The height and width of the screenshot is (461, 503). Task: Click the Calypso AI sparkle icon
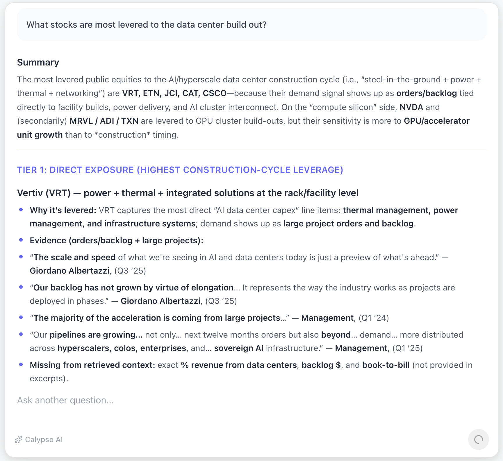point(19,439)
